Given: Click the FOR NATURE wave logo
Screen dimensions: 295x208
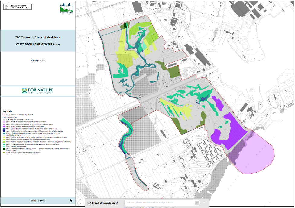Looking at the screenshot, I should click(25, 91).
